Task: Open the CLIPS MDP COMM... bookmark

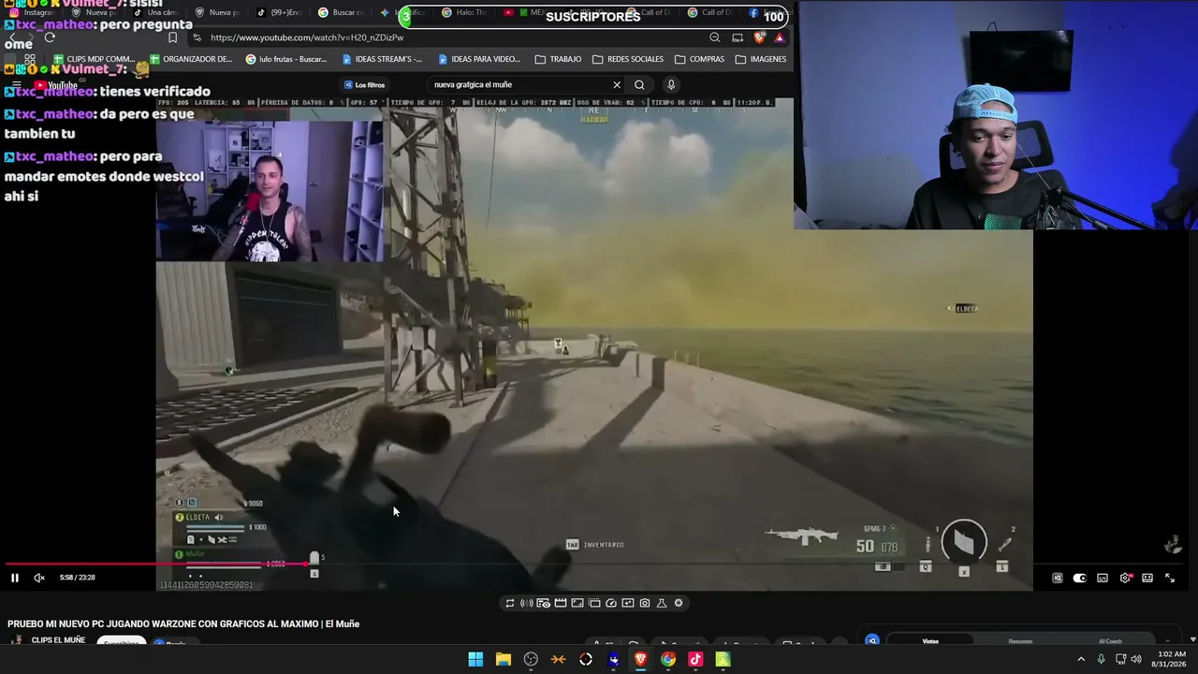Action: [x=95, y=59]
